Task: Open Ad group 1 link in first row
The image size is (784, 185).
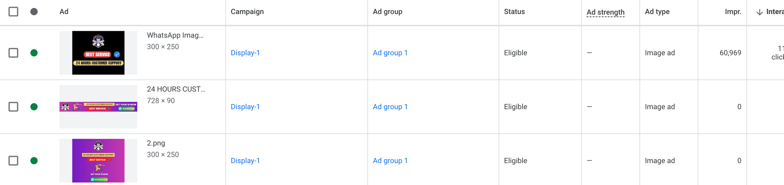Action: (x=390, y=53)
